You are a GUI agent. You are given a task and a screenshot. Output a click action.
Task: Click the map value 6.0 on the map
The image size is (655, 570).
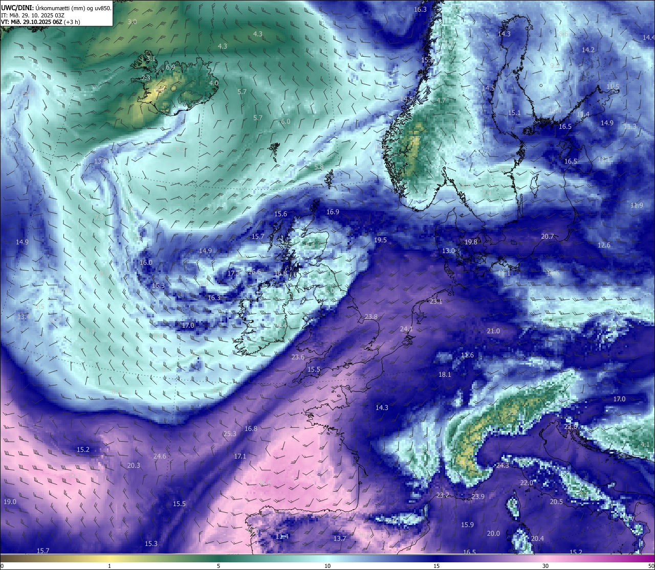[286, 121]
